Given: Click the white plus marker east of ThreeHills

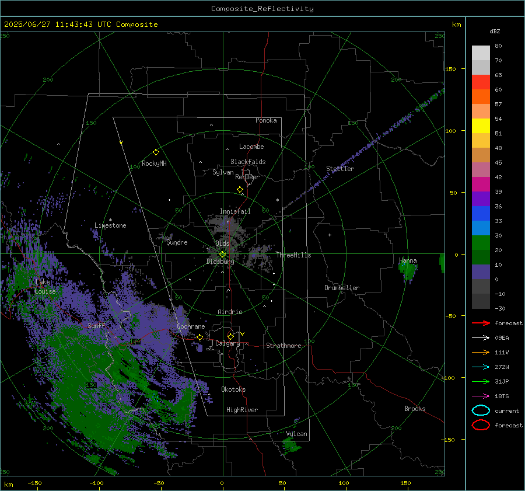Looking at the screenshot, I should click(x=330, y=235).
